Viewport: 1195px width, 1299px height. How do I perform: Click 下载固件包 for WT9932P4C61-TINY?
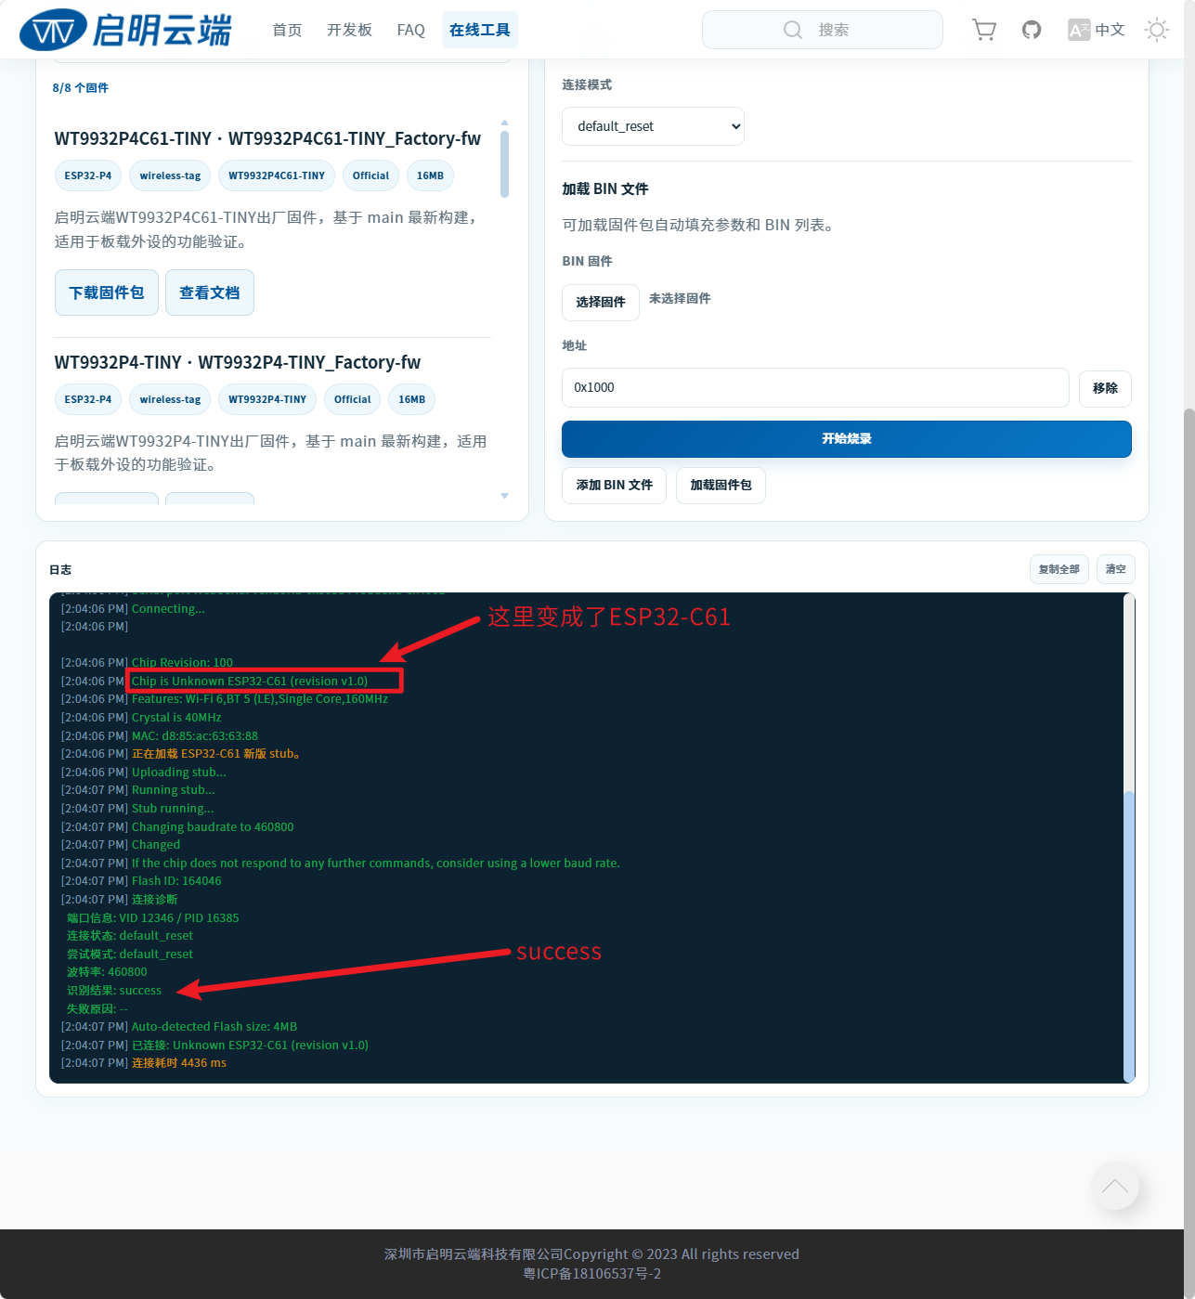(x=107, y=292)
